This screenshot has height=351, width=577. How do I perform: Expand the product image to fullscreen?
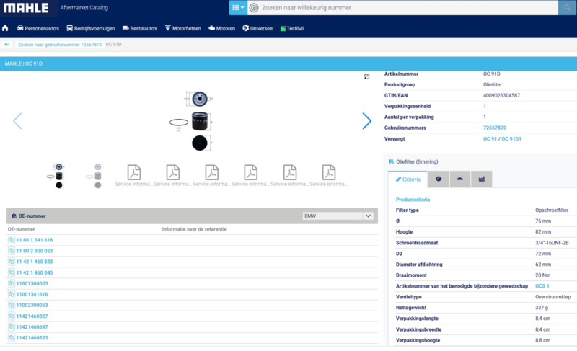pos(366,76)
